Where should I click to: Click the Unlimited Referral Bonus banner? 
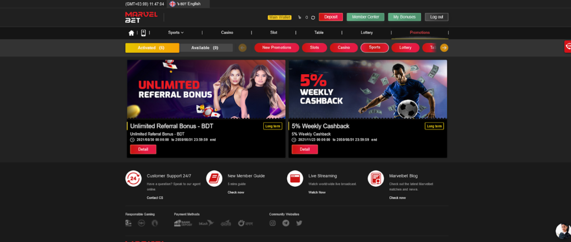click(x=206, y=89)
